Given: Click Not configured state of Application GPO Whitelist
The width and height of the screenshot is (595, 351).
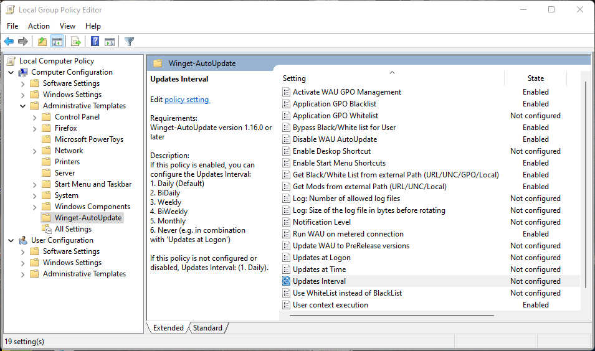Looking at the screenshot, I should [535, 116].
